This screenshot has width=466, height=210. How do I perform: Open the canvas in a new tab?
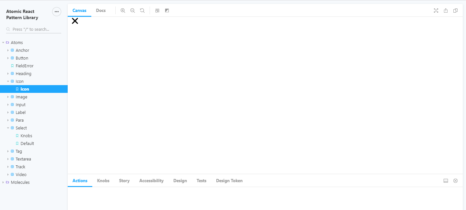446,10
